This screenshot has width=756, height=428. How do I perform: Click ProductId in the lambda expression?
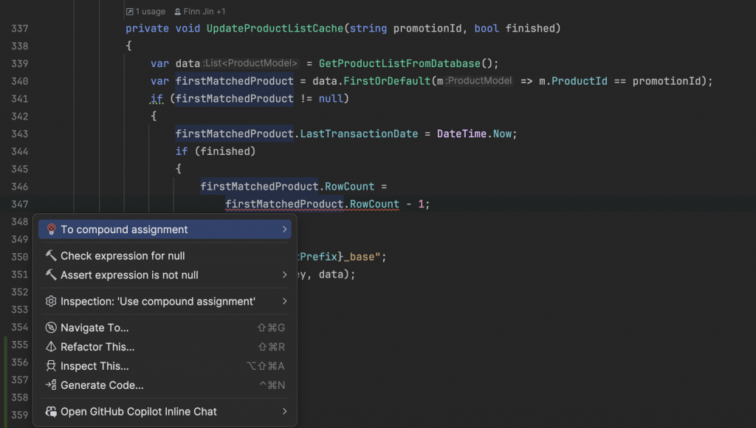[x=580, y=81]
